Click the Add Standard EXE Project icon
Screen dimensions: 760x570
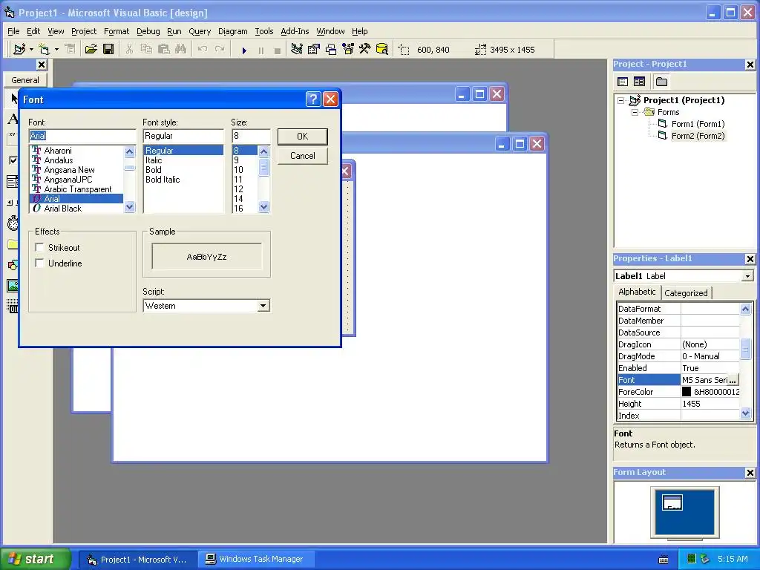click(x=19, y=49)
